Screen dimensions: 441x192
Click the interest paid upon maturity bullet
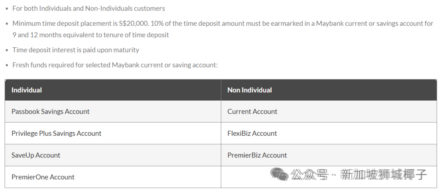point(76,50)
